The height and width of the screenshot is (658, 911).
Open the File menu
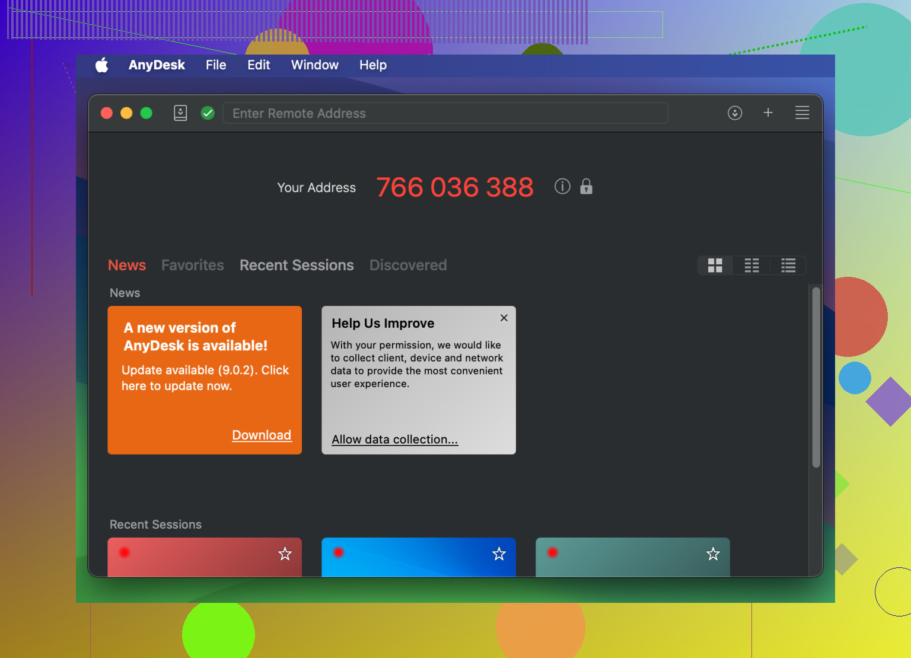pos(216,65)
